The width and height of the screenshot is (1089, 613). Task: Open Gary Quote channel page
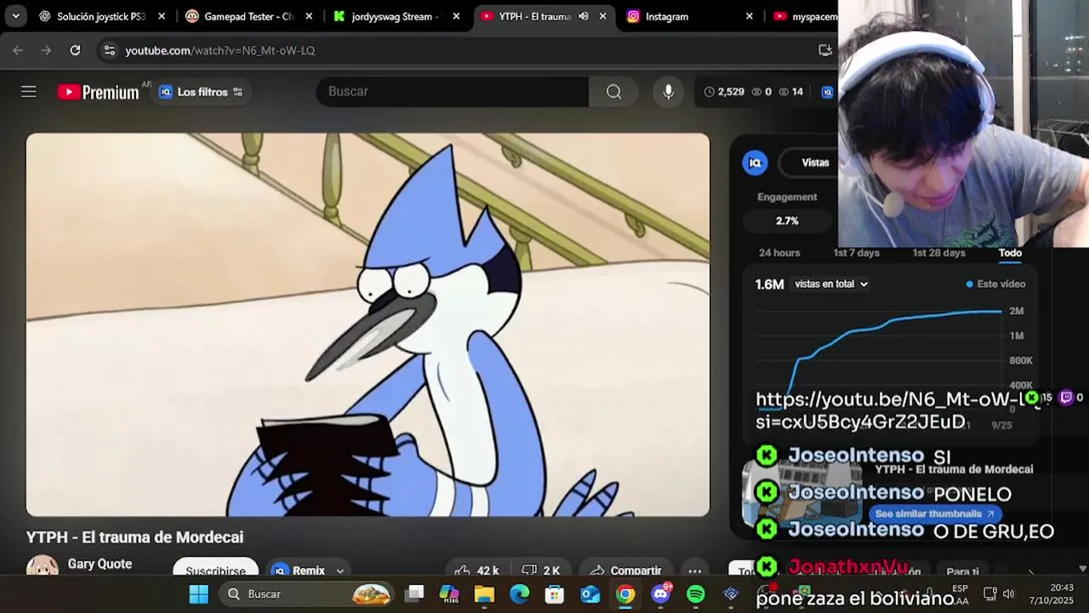pyautogui.click(x=100, y=564)
